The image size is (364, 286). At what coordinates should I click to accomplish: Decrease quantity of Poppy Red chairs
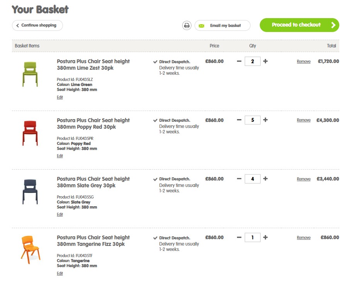pyautogui.click(x=239, y=120)
